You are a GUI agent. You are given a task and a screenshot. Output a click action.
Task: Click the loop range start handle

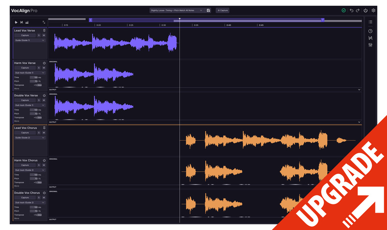pyautogui.click(x=90, y=20)
